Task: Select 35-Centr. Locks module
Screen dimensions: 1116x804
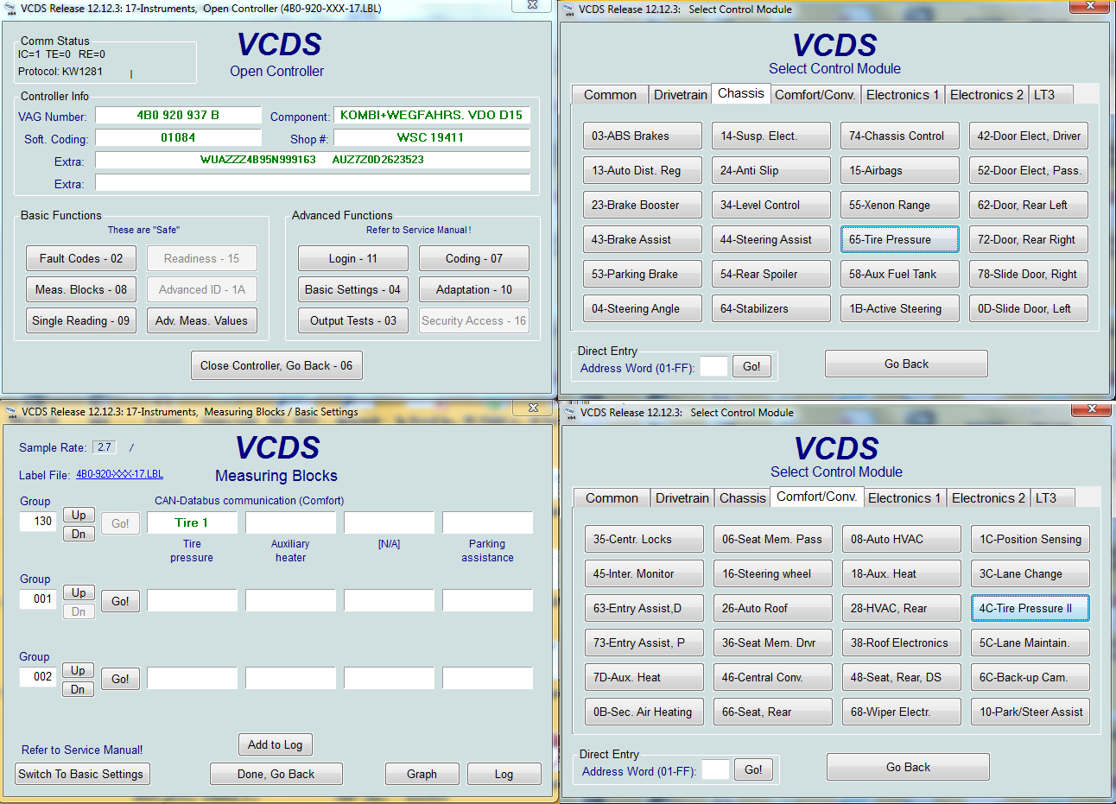Action: click(x=644, y=539)
